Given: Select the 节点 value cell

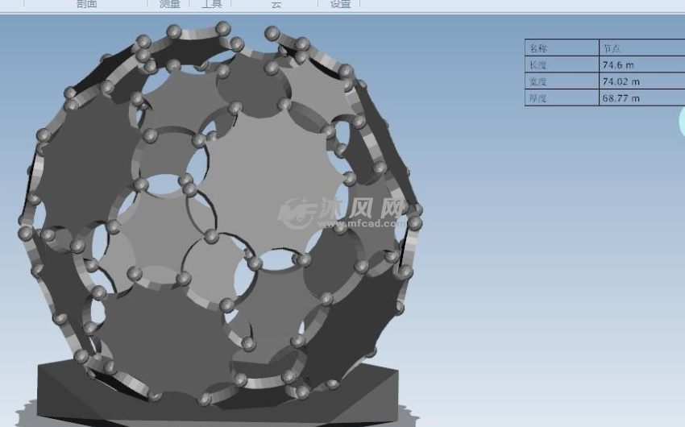Looking at the screenshot, I should click(x=641, y=48).
